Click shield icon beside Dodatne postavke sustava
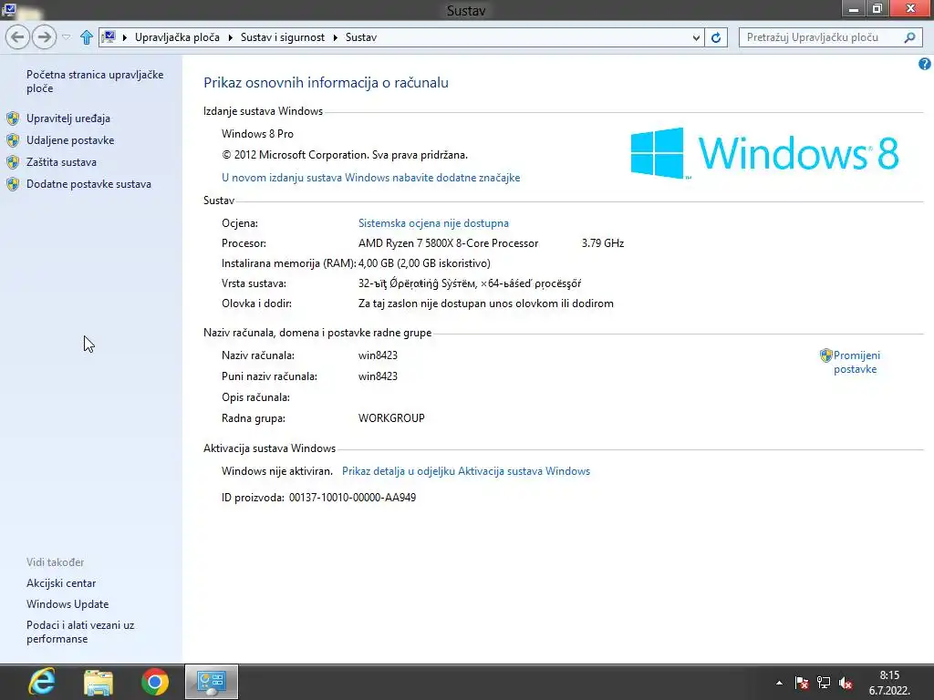The height and width of the screenshot is (700, 934). pos(13,184)
